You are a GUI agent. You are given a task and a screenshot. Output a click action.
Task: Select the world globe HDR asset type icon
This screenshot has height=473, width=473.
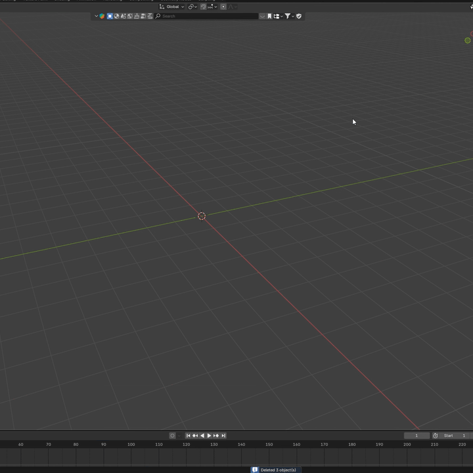[129, 16]
